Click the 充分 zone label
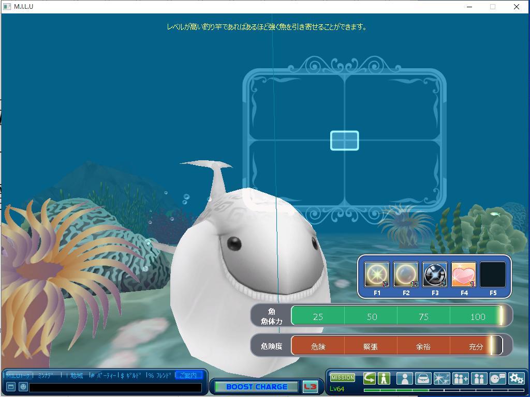Viewport: 530px width, 397px height. click(x=476, y=347)
